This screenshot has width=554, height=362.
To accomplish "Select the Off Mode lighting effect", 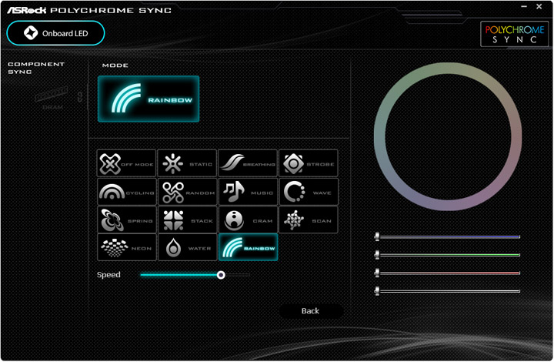I will (x=126, y=163).
